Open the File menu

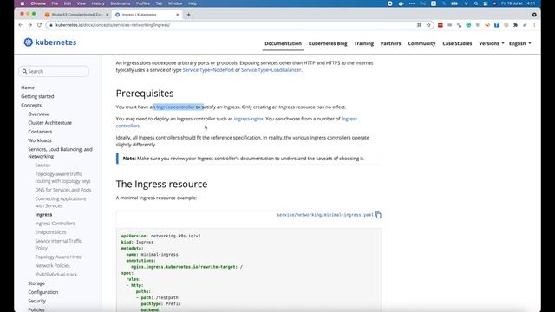[x=55, y=3]
